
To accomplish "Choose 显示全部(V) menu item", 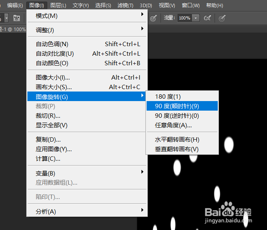I will pos(87,125).
